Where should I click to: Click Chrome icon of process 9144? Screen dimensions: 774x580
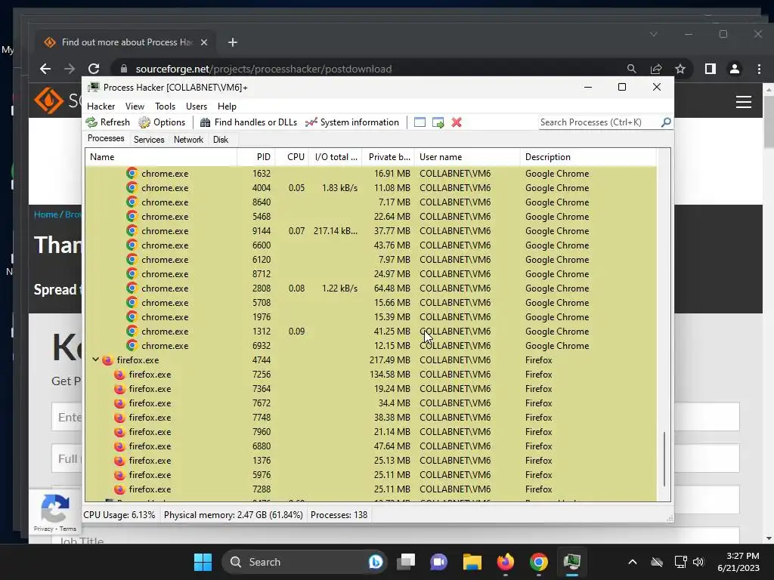(132, 230)
